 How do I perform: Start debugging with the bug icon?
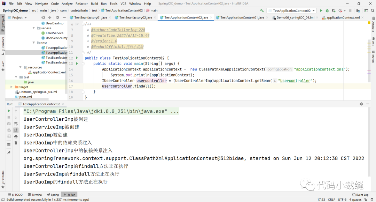point(327,10)
